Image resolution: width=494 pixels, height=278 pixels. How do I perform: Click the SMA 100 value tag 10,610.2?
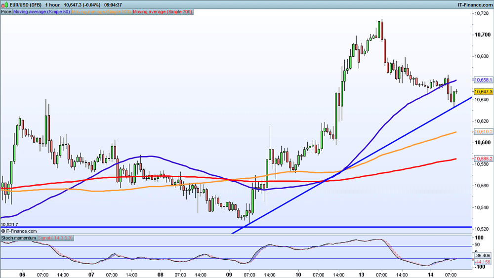coord(483,132)
